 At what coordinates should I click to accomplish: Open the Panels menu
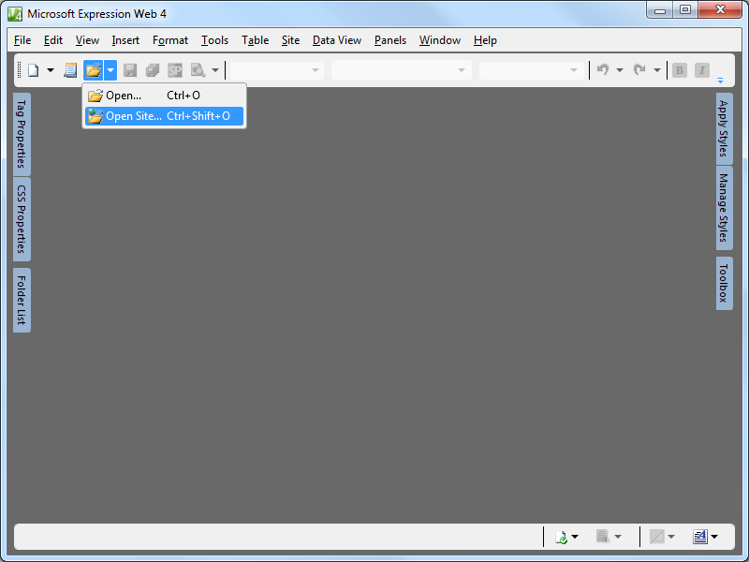pos(390,40)
